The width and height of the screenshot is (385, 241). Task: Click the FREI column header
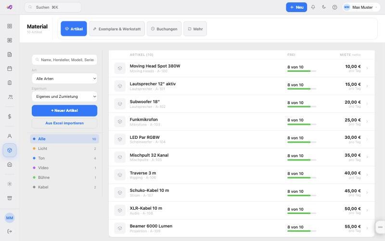(291, 55)
